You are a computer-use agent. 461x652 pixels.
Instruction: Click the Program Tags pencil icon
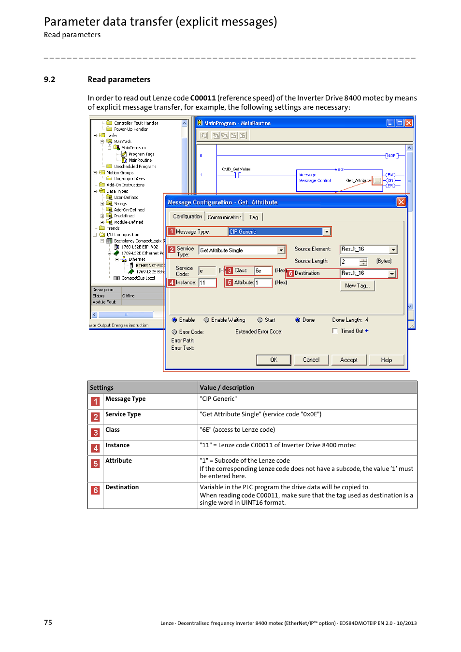click(x=124, y=154)
